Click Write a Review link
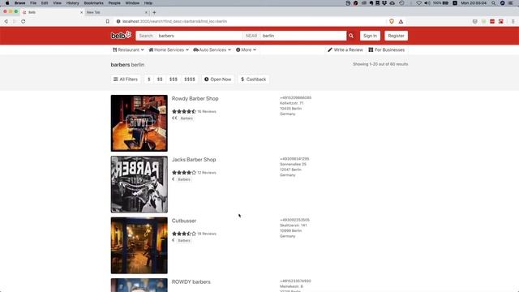The width and height of the screenshot is (519, 292). point(345,49)
